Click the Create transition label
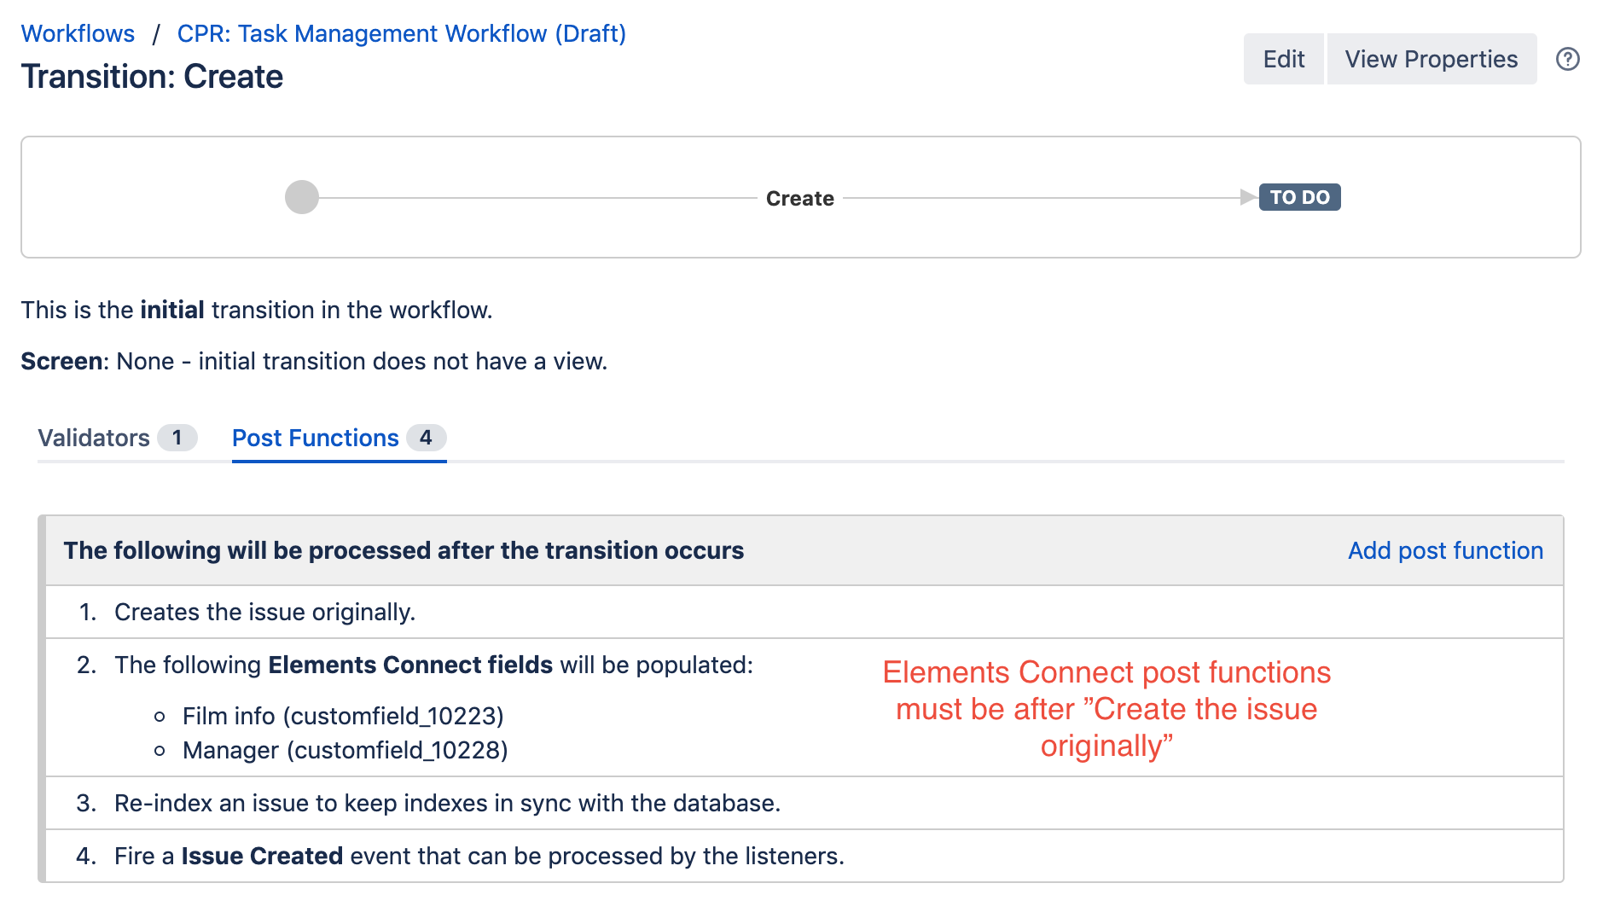Screen dimensions: 1597x918 (799, 198)
